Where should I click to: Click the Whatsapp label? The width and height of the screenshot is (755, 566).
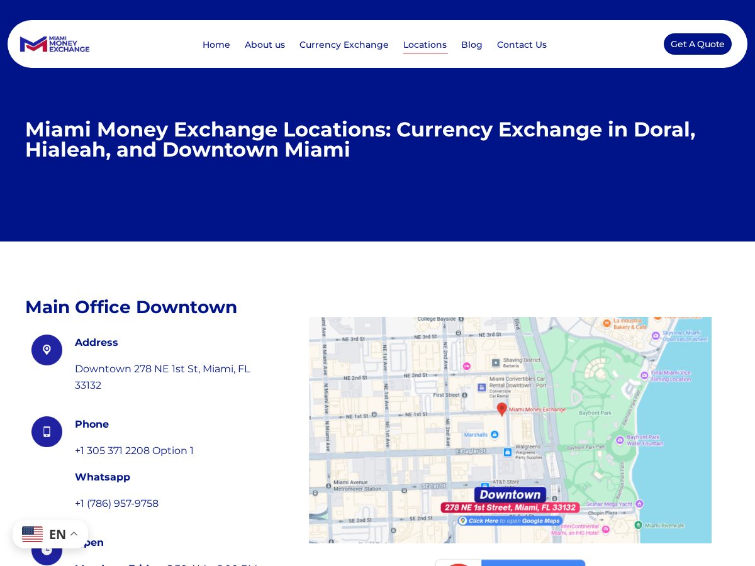[x=103, y=477]
